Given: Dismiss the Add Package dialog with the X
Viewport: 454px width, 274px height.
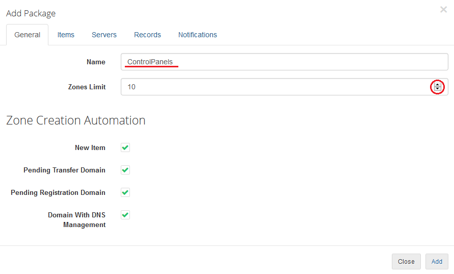Looking at the screenshot, I should (443, 10).
